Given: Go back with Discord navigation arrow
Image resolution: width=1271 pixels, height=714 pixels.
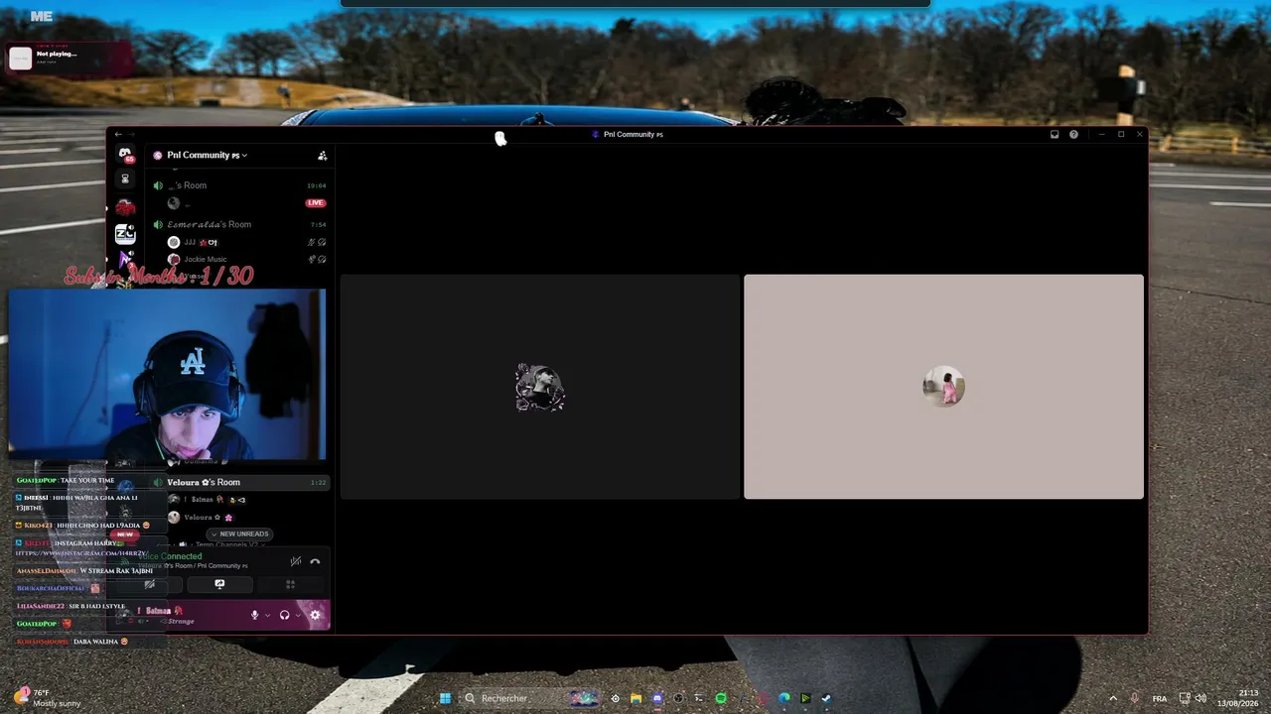Looking at the screenshot, I should (118, 134).
